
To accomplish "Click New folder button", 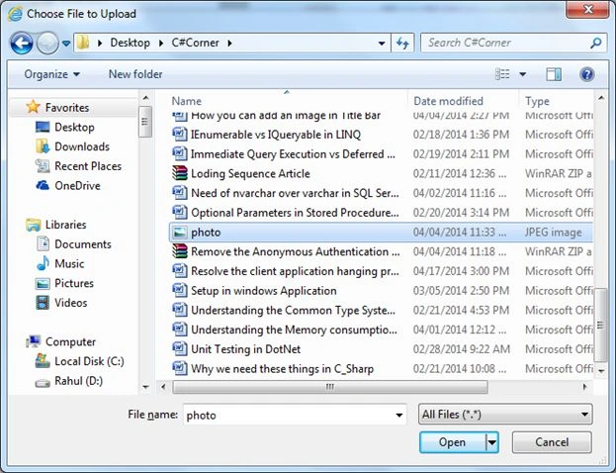I will tap(135, 74).
